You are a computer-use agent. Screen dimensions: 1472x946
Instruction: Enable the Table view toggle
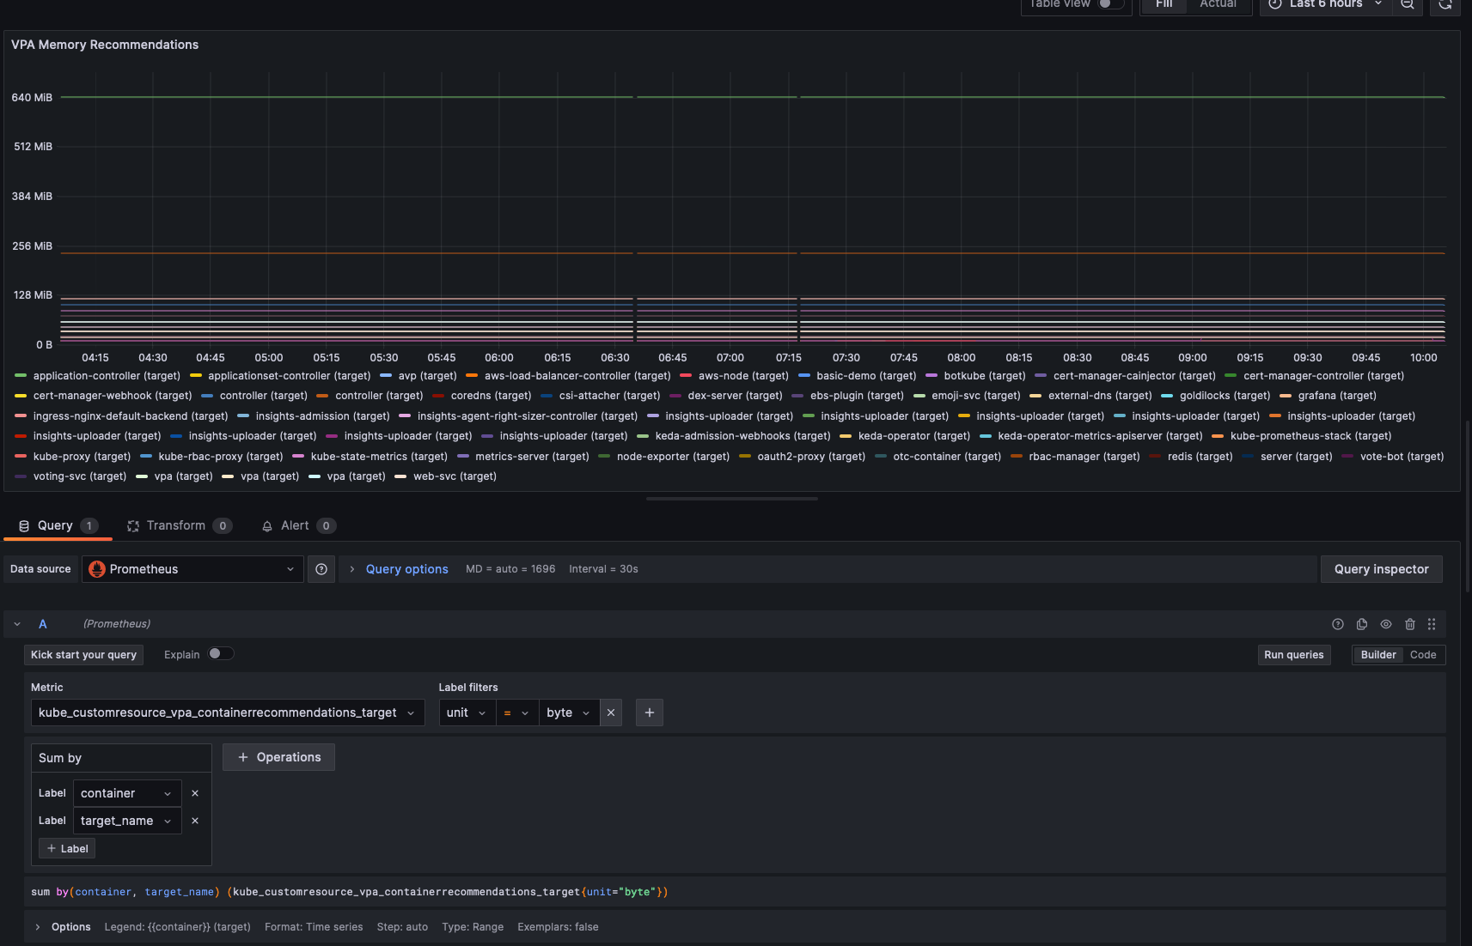click(1104, 3)
